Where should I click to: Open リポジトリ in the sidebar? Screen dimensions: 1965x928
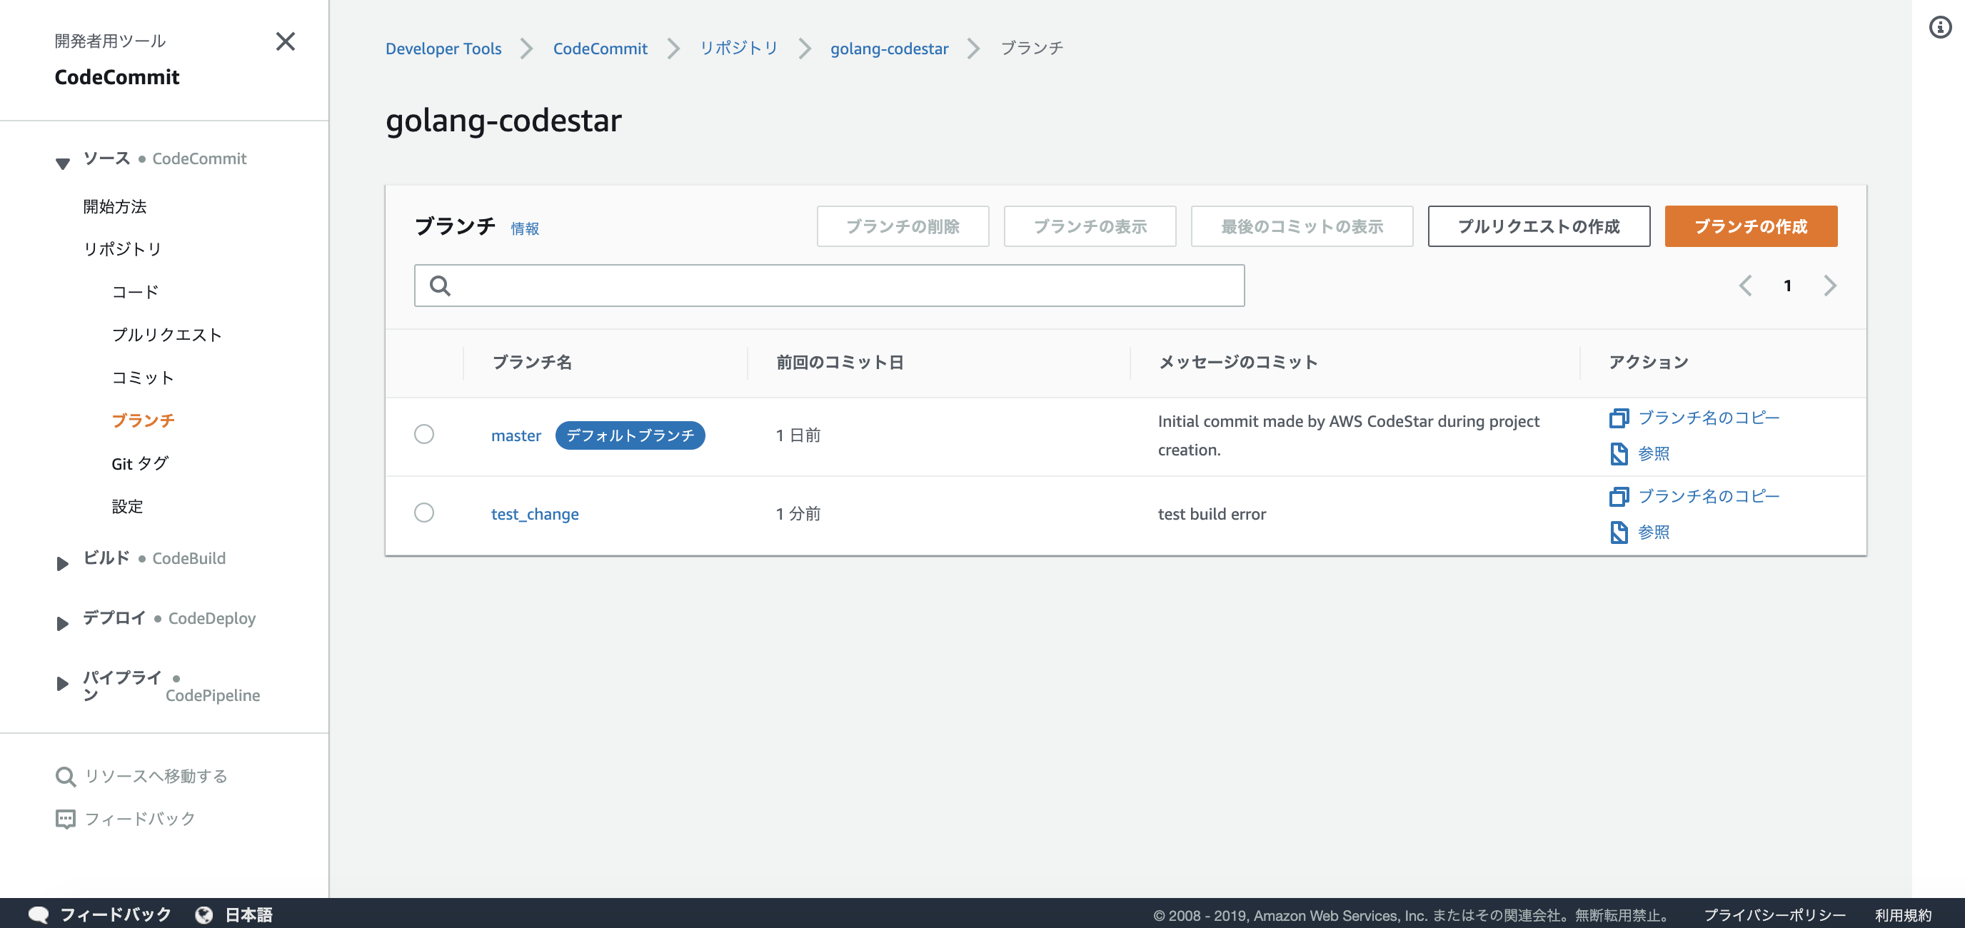tap(122, 249)
